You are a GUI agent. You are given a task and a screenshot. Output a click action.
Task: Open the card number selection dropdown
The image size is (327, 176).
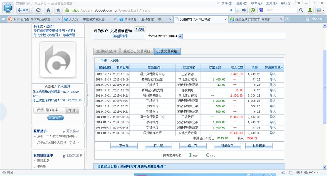coord(180,36)
